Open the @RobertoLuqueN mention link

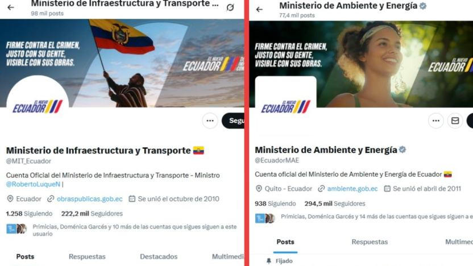[33, 184]
